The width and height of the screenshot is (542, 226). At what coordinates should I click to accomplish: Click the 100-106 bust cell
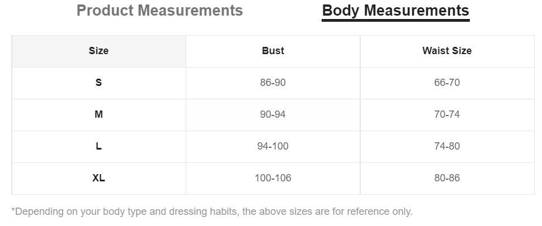tap(273, 178)
